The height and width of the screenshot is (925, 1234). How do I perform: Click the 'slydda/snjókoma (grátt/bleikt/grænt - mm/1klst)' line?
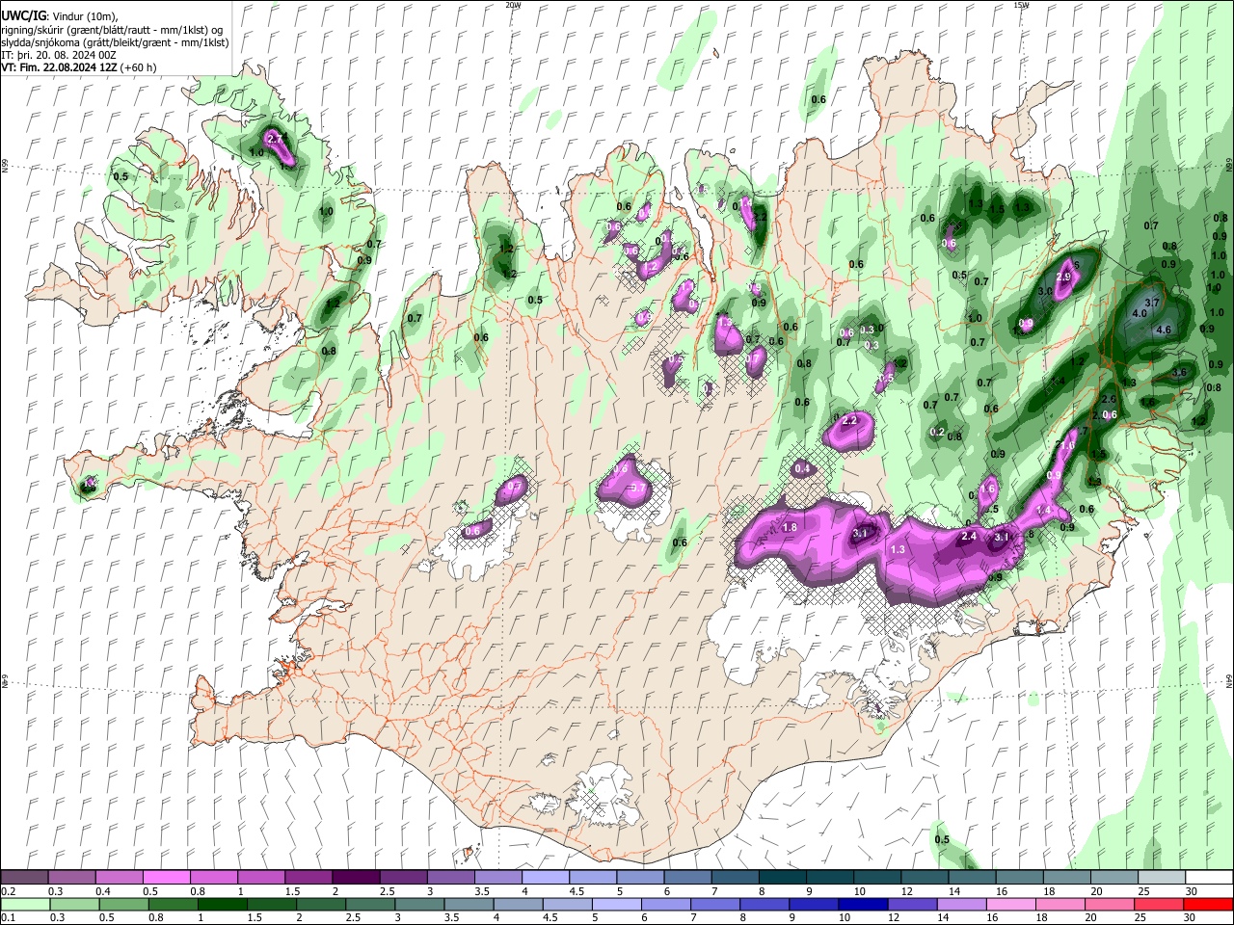tap(116, 42)
